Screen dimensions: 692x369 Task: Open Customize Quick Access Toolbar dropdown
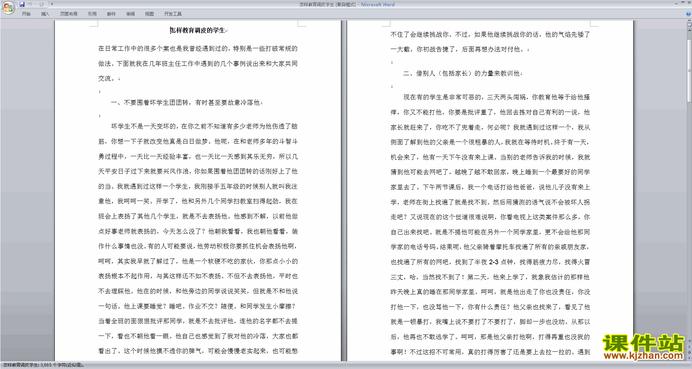click(x=52, y=4)
